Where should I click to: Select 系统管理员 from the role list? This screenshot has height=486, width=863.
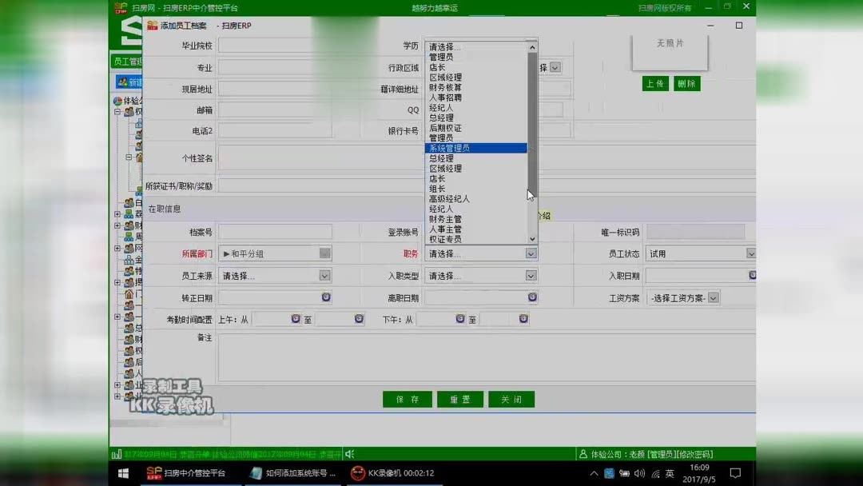click(451, 147)
